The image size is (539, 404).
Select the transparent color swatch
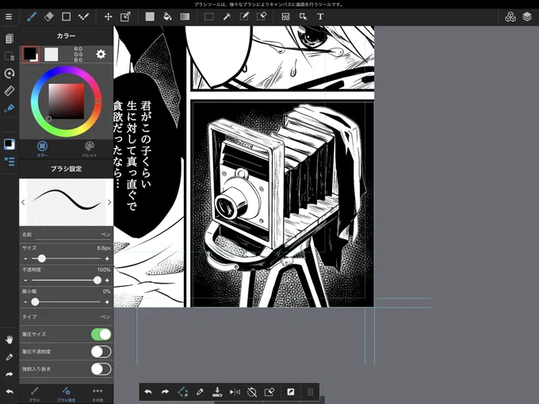point(52,55)
